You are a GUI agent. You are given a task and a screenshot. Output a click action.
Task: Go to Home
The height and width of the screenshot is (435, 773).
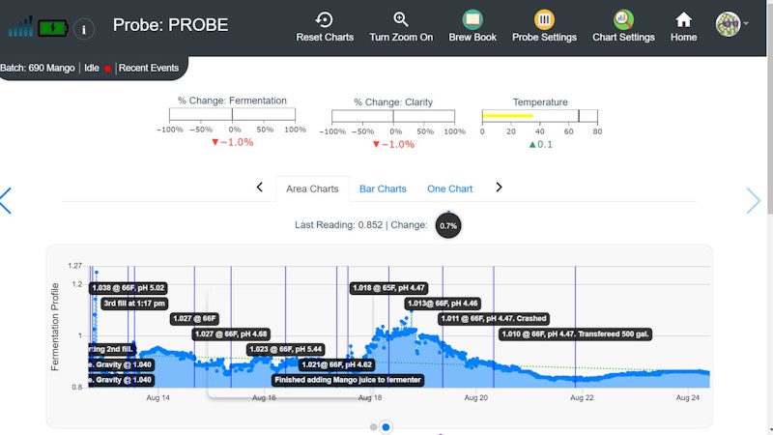click(x=683, y=19)
